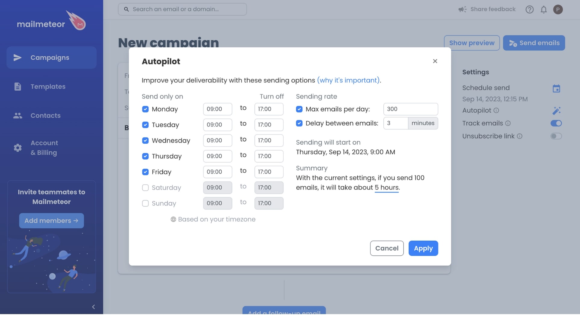580x315 pixels.
Task: Toggle Max emails per day checkbox
Action: point(299,109)
